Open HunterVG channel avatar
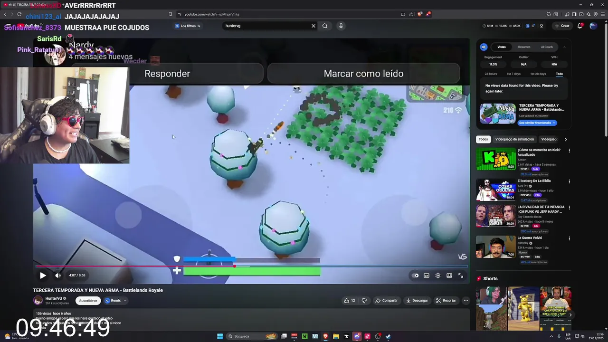The width and height of the screenshot is (608, 342). [38, 301]
